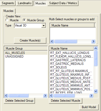Screen dimensions: 101x111
Task: Click left arrow of Muscle Group horizontal scrollbar
Action: coord(6,95)
